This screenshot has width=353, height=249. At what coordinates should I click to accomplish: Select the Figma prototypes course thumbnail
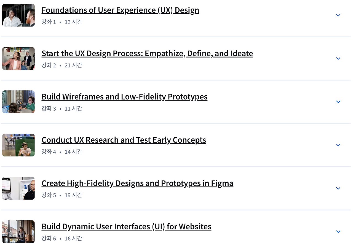pyautogui.click(x=18, y=188)
